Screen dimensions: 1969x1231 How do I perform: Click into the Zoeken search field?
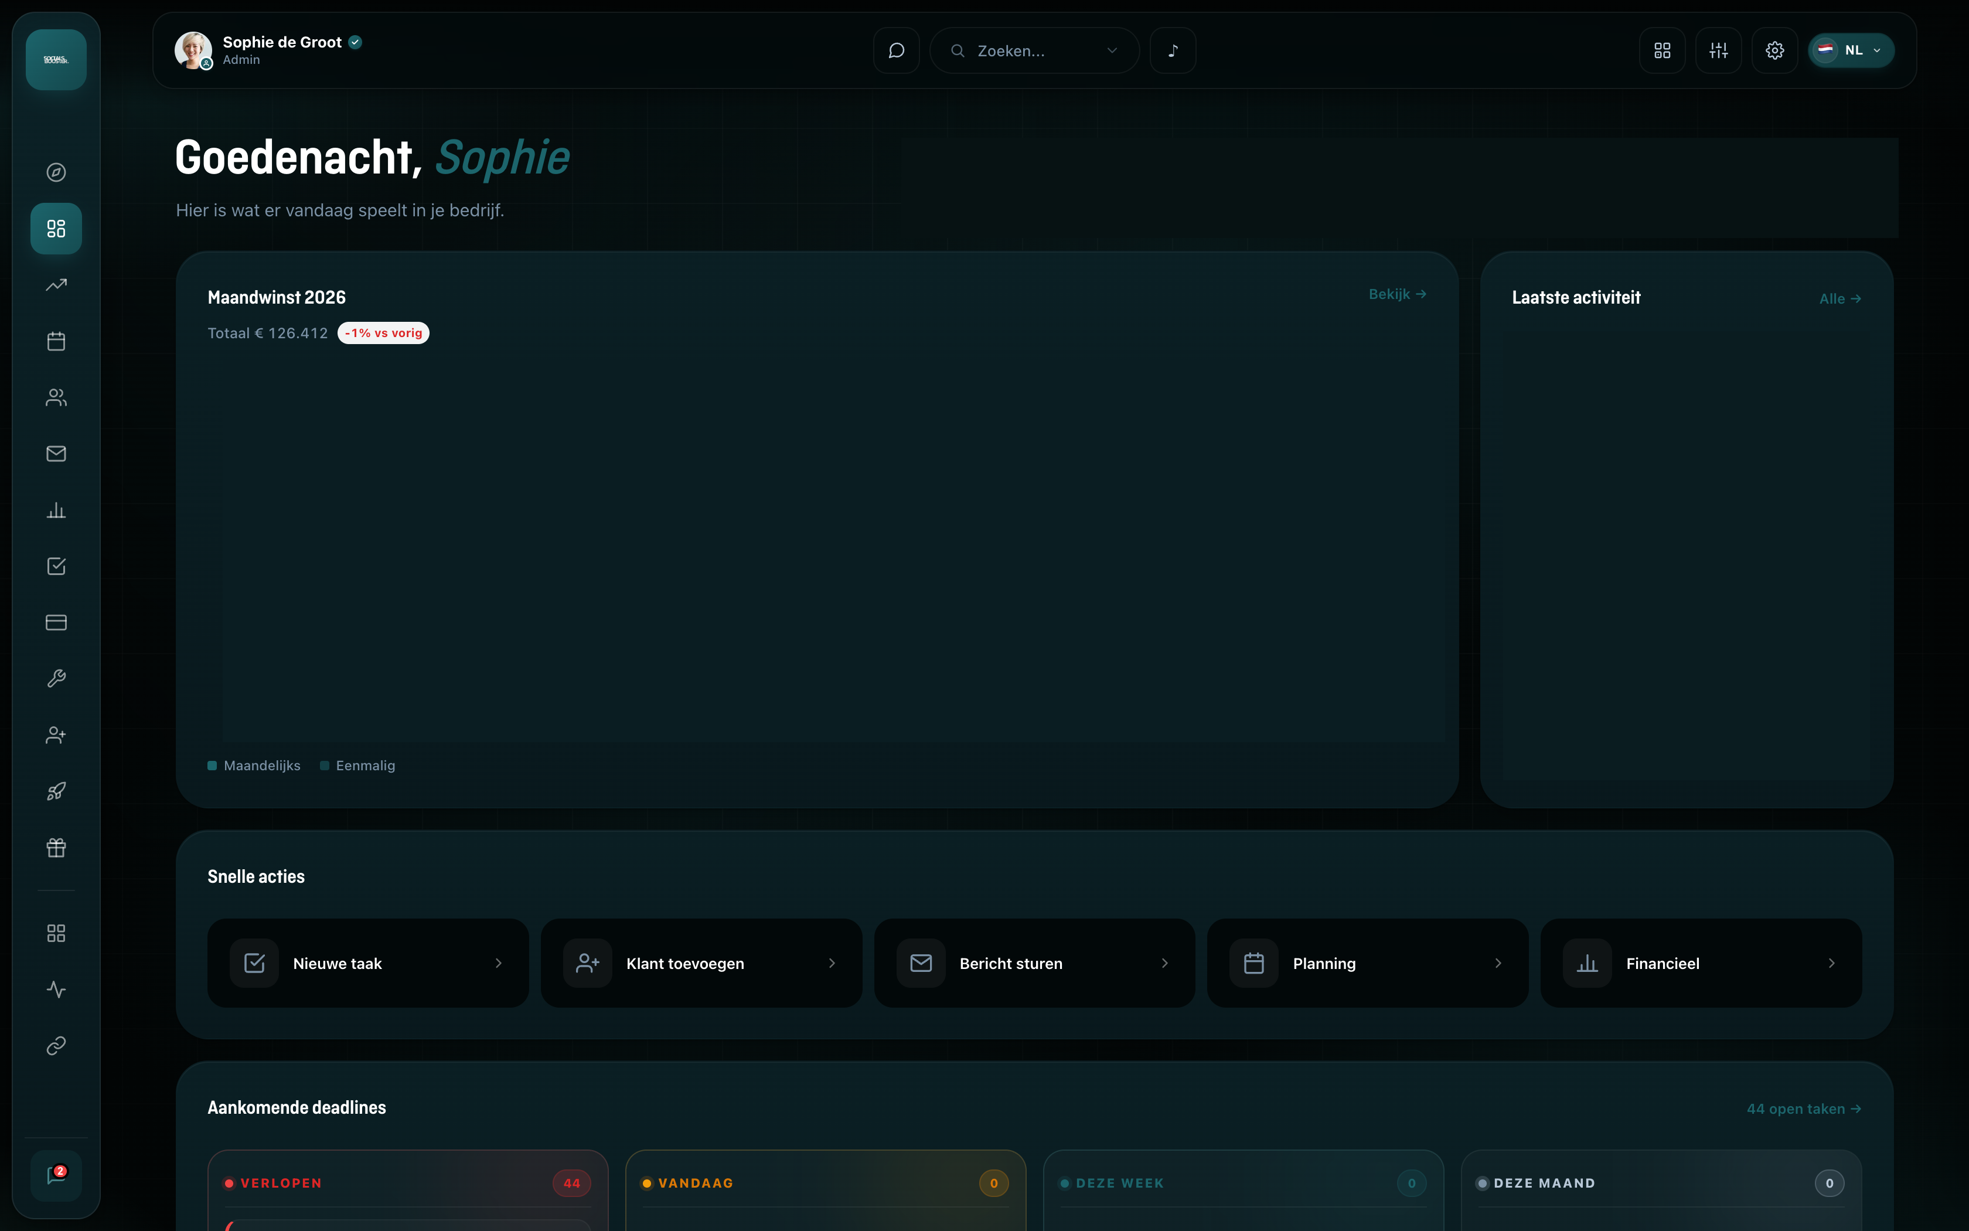(1034, 50)
